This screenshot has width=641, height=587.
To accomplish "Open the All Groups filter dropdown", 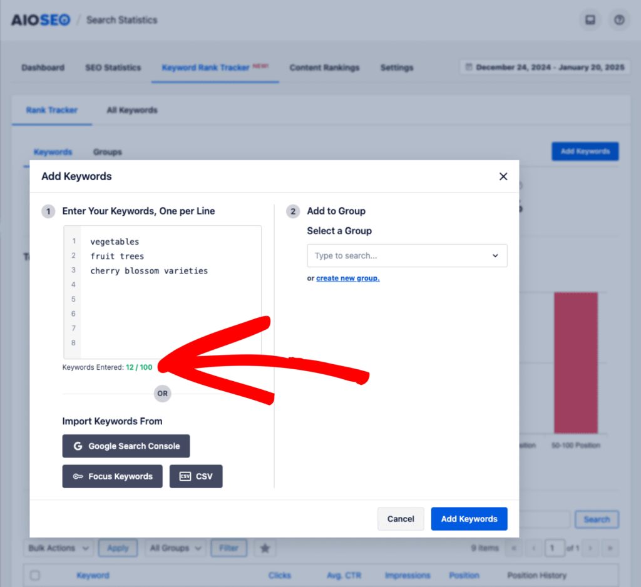I will 175,548.
